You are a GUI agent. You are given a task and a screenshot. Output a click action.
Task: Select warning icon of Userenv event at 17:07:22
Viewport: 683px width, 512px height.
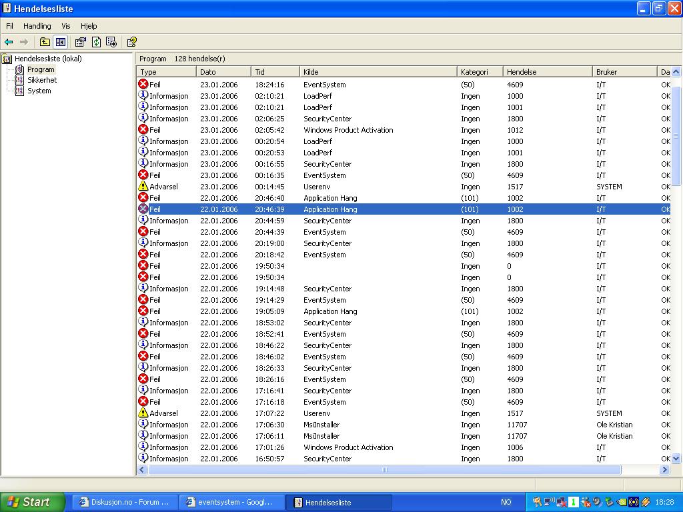[143, 413]
